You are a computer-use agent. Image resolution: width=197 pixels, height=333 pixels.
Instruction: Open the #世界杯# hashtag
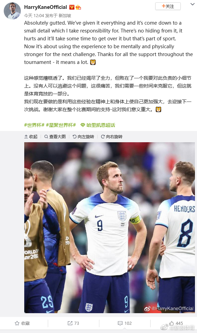[34, 125]
